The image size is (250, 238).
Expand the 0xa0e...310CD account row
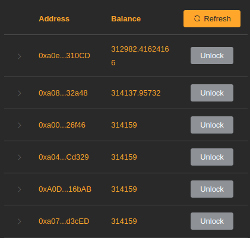pyautogui.click(x=20, y=56)
